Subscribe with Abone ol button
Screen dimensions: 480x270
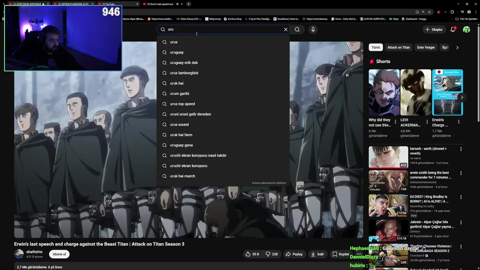pyautogui.click(x=59, y=254)
